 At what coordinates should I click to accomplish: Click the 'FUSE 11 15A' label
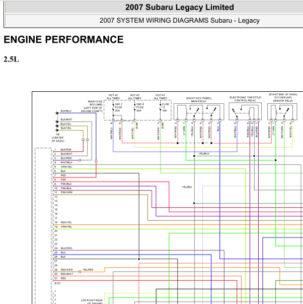click(x=166, y=107)
